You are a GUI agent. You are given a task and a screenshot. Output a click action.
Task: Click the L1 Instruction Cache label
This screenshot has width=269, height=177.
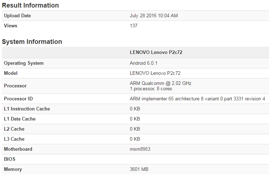[x=27, y=109]
